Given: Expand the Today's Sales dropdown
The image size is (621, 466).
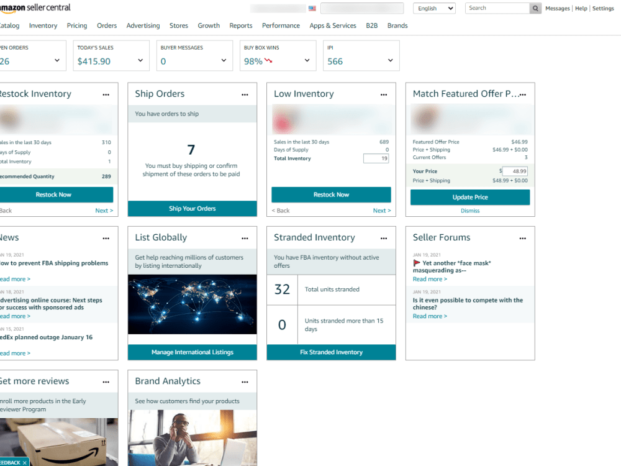Looking at the screenshot, I should (140, 60).
